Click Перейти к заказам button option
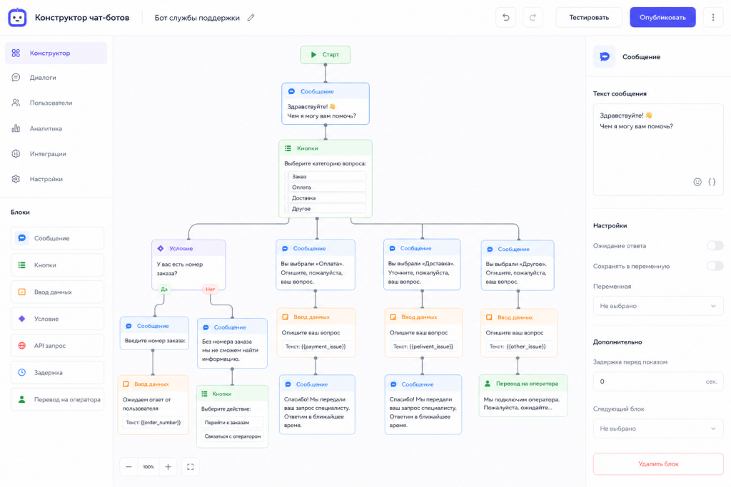Image resolution: width=731 pixels, height=487 pixels. (x=232, y=423)
